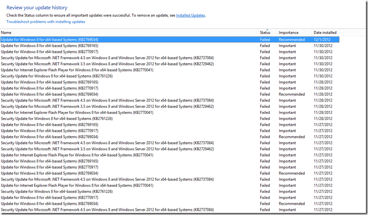The height and width of the screenshot is (215, 368).
Task: Highlight the .NET Framework 4.5 KB2737084 row dated 11/28/2012
Action: coord(170,101)
